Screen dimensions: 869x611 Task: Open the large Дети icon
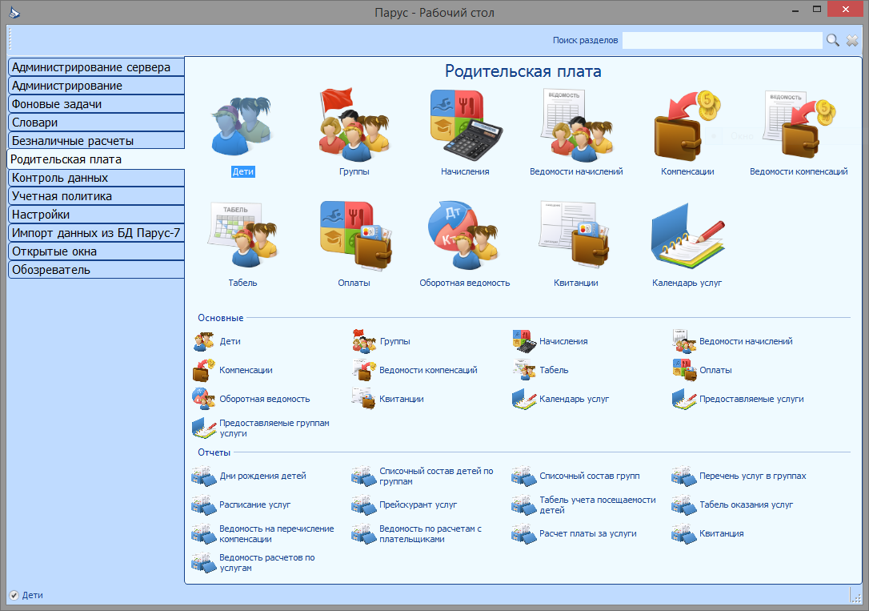pos(242,125)
